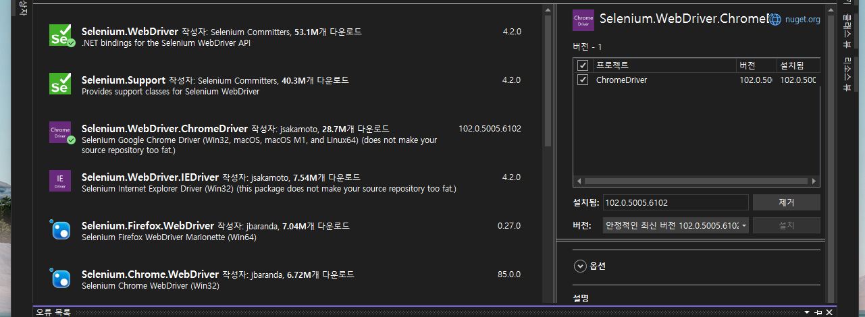The height and width of the screenshot is (317, 865).
Task: Click the 설치됨 column header
Action: pos(798,65)
